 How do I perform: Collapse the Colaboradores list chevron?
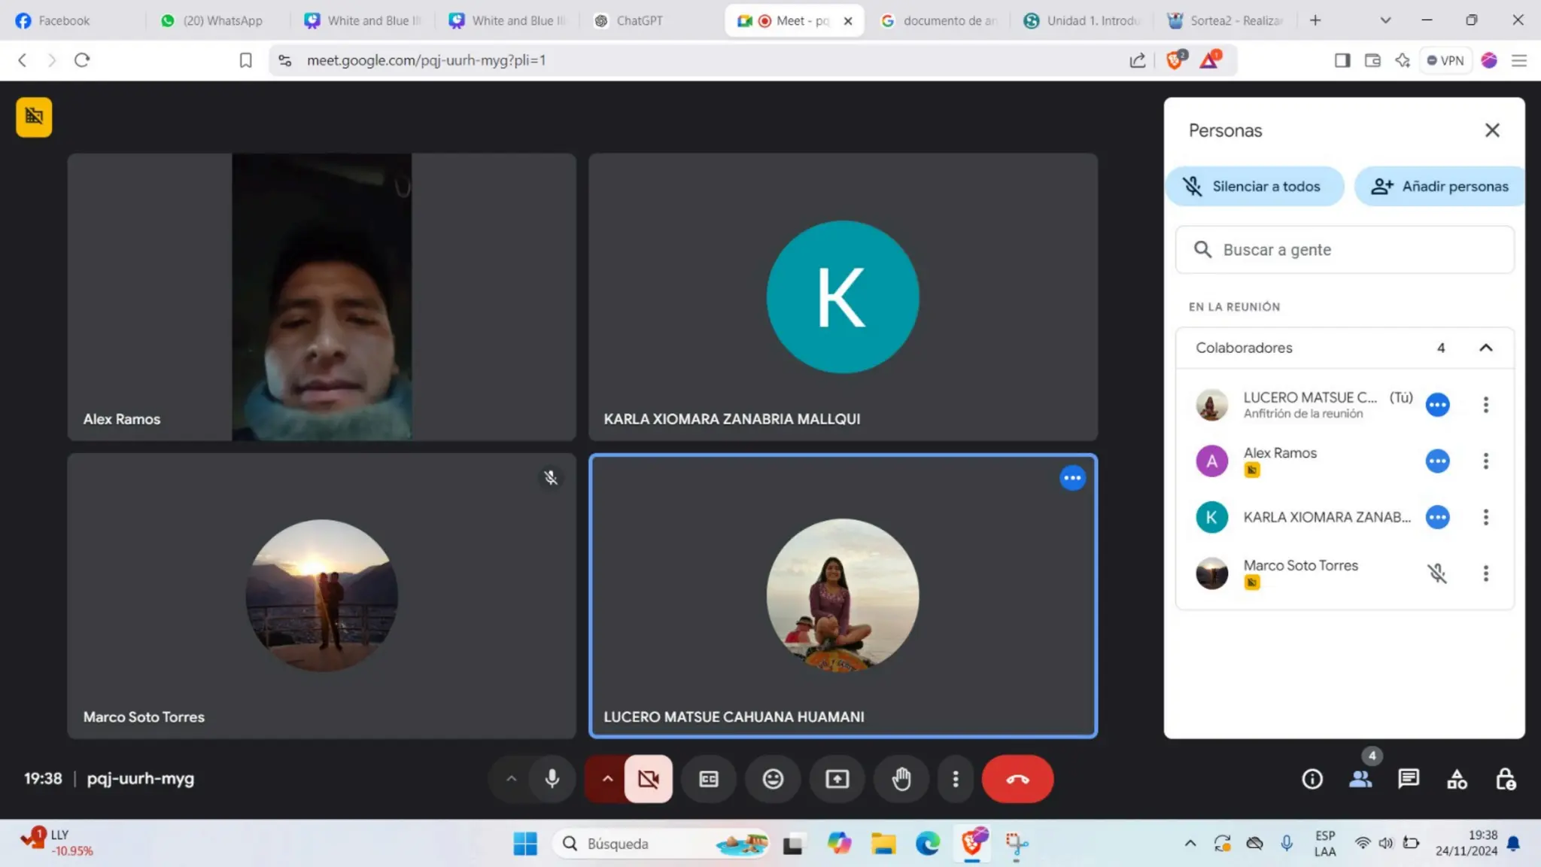1485,348
